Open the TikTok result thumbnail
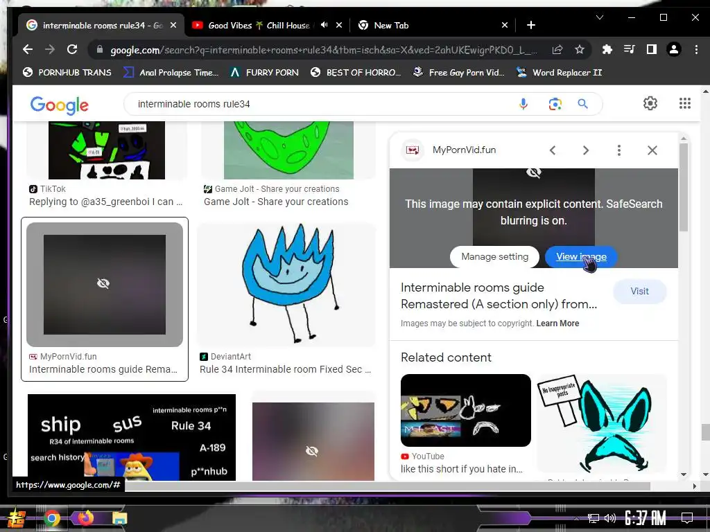710x532 pixels. 106,150
